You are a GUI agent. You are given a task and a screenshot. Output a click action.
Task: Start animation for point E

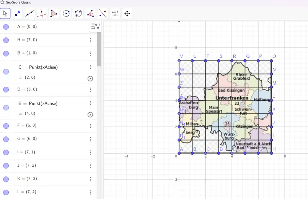[x=90, y=115]
